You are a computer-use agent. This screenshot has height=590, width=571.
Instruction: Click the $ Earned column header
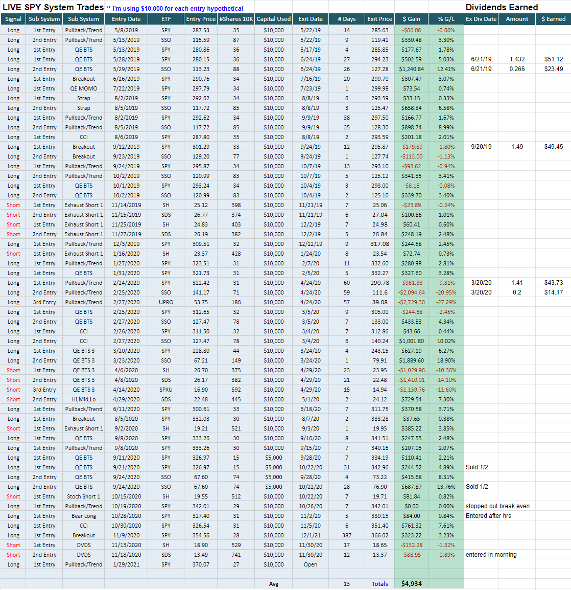click(553, 19)
